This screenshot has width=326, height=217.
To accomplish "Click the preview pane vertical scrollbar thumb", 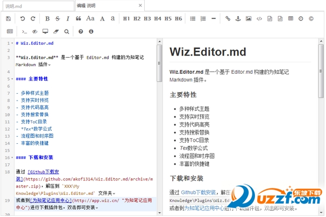I will pos(321,71).
